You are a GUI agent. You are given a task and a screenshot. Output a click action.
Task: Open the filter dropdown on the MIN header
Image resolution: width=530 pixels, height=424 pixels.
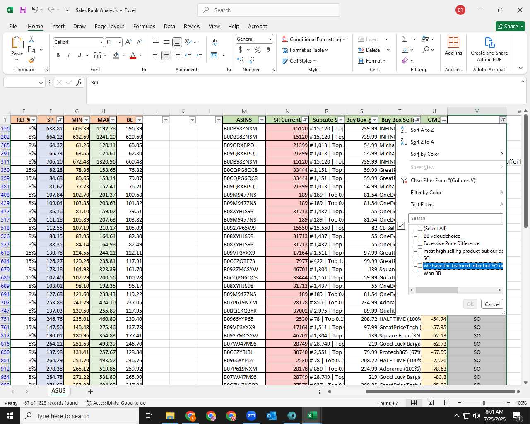point(86,120)
